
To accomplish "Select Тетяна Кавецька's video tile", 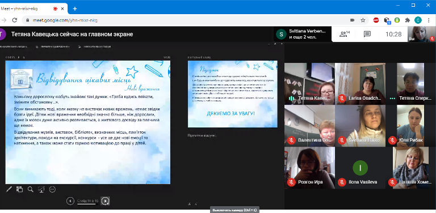I will 309,83.
